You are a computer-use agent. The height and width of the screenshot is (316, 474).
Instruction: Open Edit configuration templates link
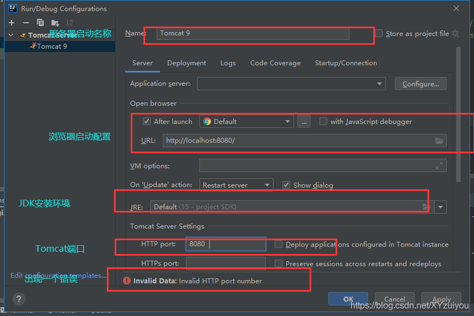pos(58,276)
